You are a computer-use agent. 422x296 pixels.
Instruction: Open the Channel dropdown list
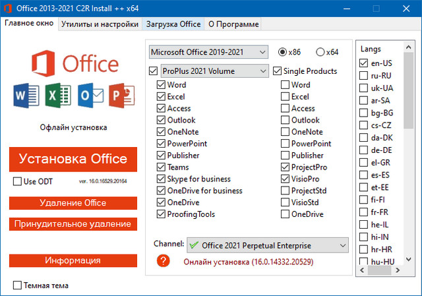(x=268, y=245)
